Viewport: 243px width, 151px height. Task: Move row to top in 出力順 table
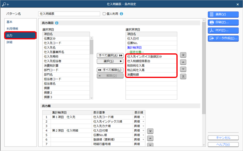click(x=150, y=131)
